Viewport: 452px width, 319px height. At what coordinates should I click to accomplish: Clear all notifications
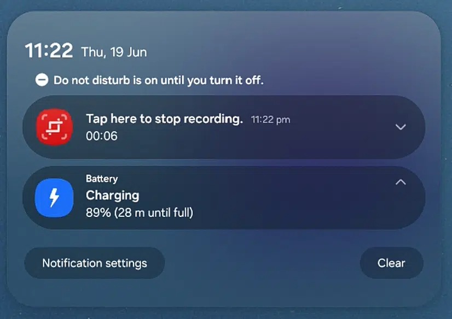pos(391,263)
